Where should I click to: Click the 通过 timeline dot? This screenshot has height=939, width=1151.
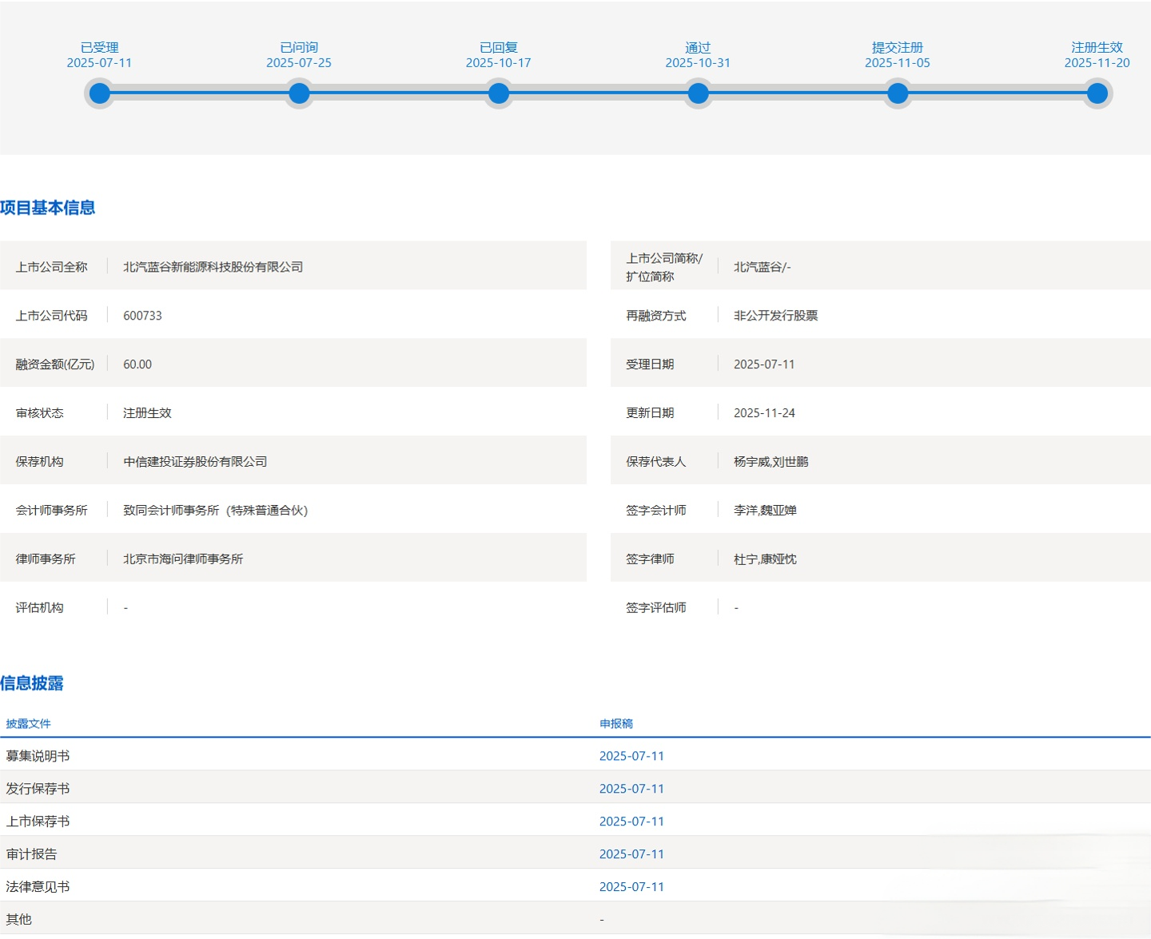tap(698, 94)
